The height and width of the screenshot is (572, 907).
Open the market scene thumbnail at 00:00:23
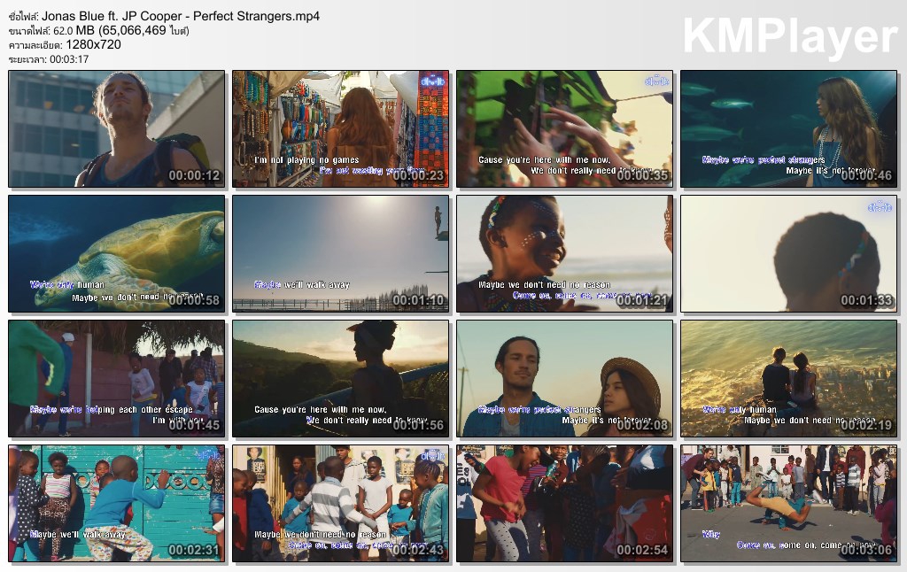(x=341, y=129)
